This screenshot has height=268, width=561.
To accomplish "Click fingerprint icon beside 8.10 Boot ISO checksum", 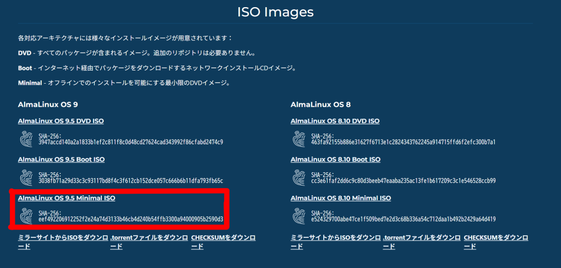I will (x=299, y=178).
